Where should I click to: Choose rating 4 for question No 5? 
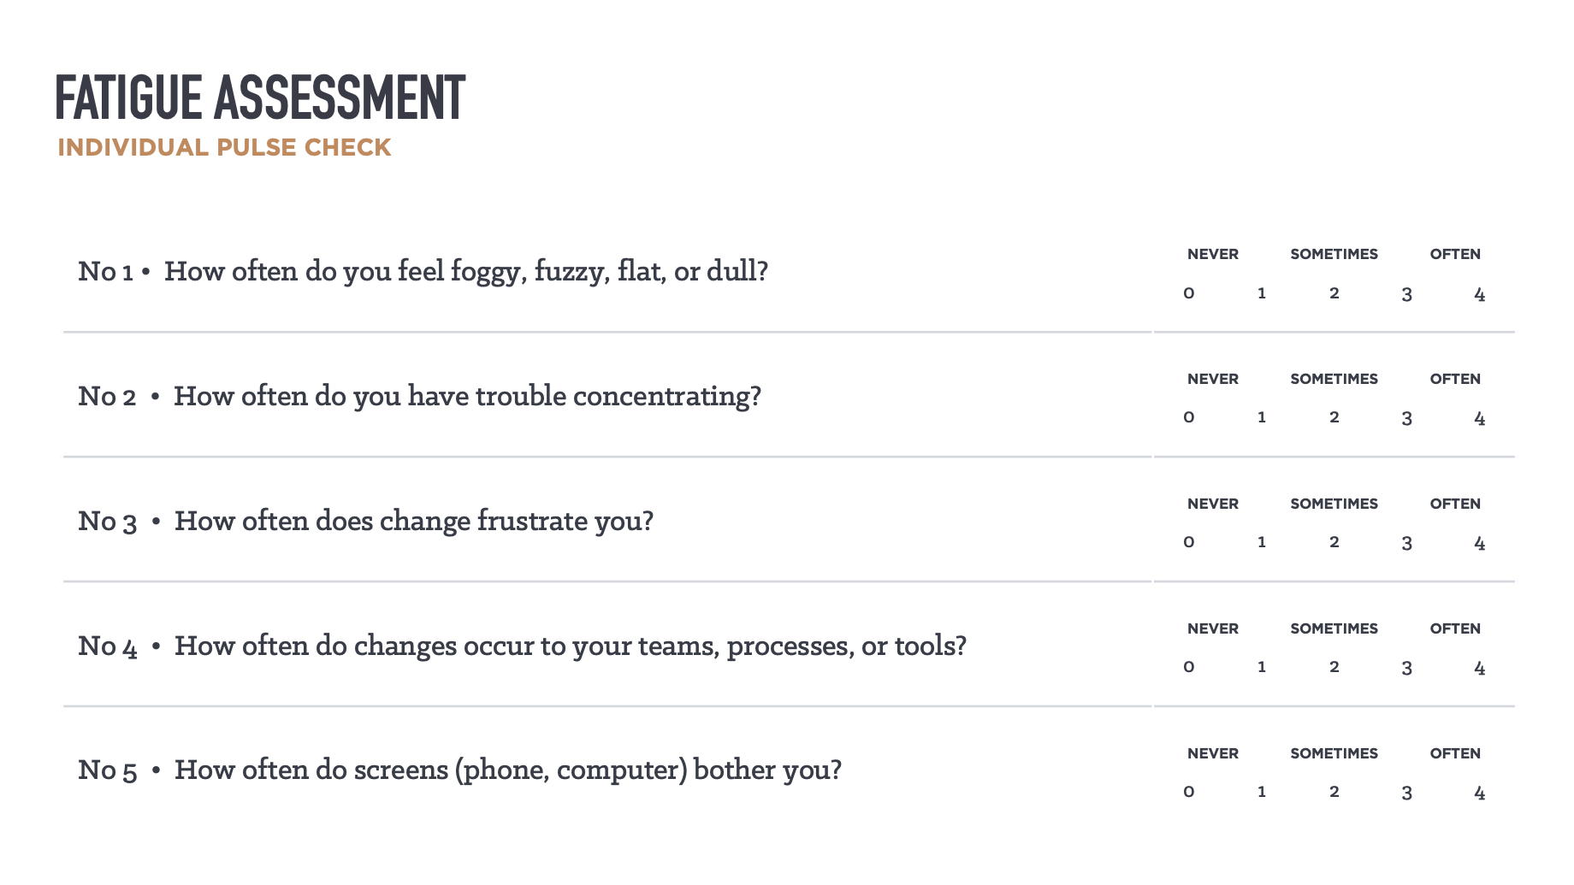point(1479,793)
